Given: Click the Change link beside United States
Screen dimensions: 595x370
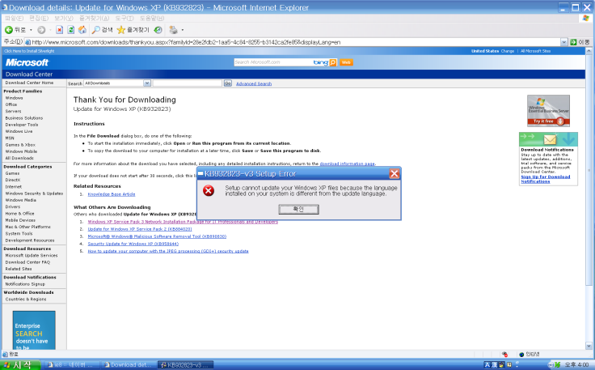Looking at the screenshot, I should click(508, 51).
